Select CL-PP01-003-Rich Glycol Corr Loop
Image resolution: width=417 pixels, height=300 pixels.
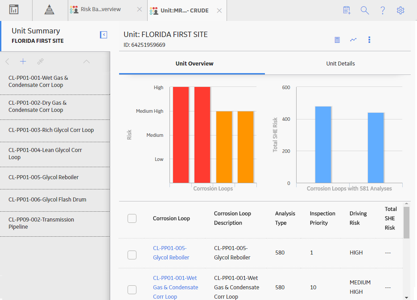click(x=55, y=130)
